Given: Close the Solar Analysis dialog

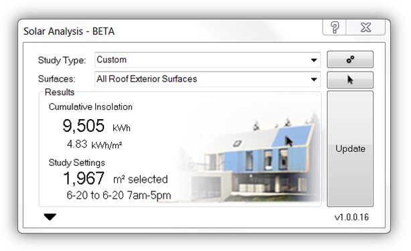Looking at the screenshot, I should click(x=365, y=27).
